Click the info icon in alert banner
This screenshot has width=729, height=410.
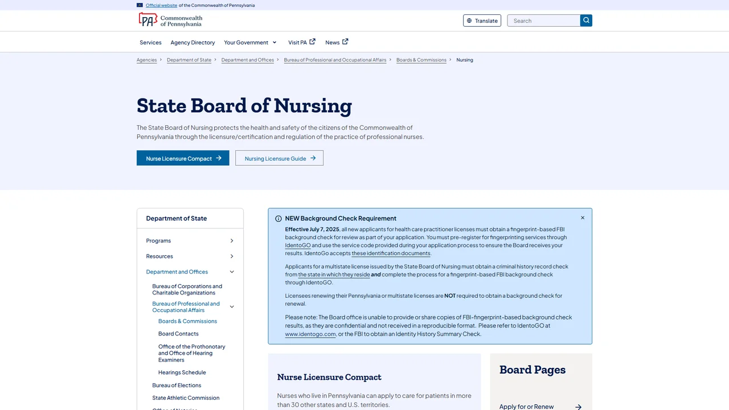(x=279, y=219)
